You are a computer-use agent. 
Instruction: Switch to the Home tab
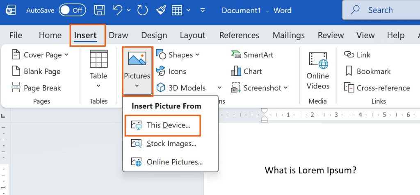pos(50,35)
